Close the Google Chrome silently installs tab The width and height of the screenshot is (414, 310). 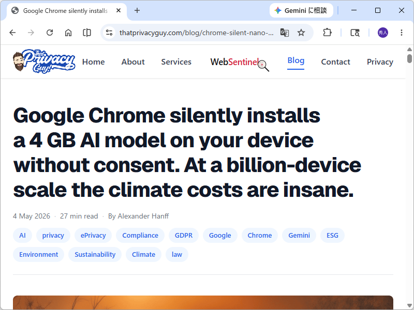coord(119,10)
